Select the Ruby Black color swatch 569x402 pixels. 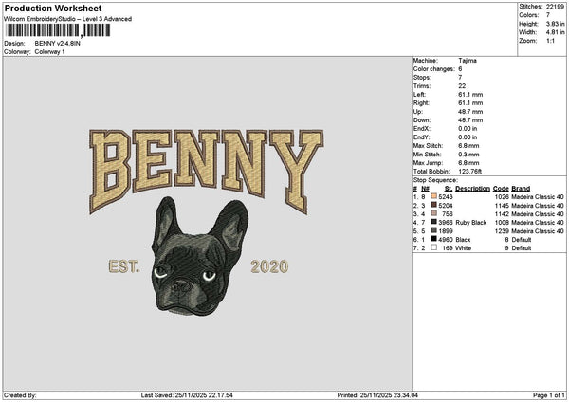tap(433, 222)
